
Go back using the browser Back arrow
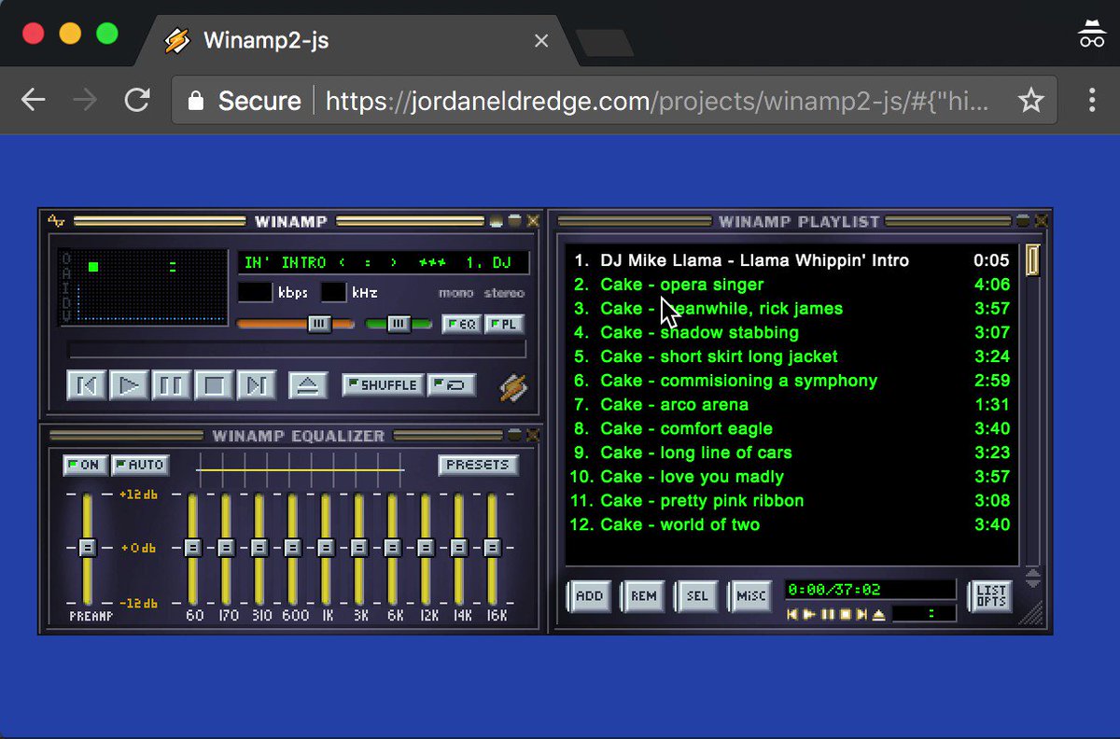click(33, 101)
